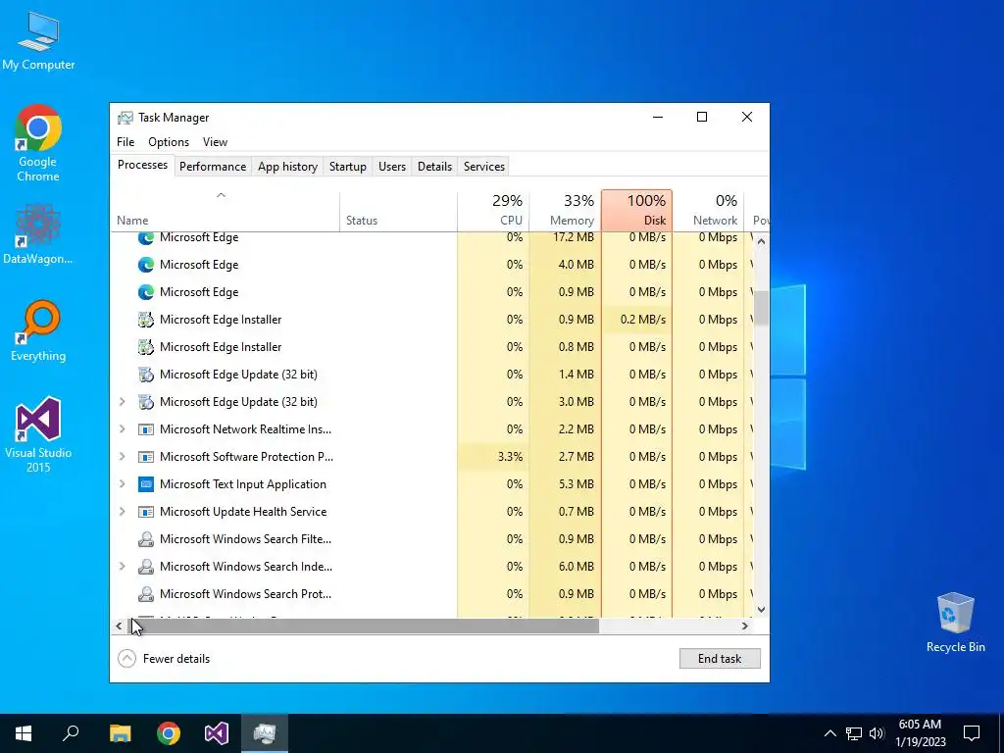Open the network tray icon
This screenshot has height=753, width=1004.
tap(854, 733)
